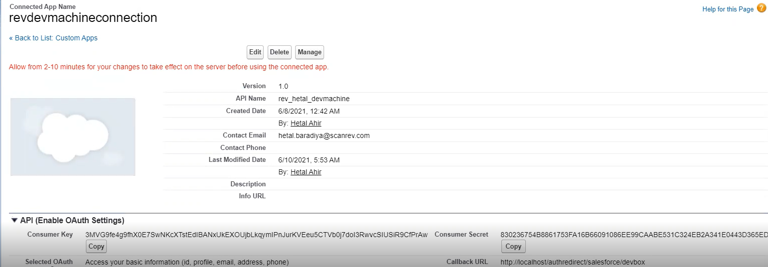
Task: Select contact email hetal.baradiya@scanrev.com
Action: click(x=324, y=135)
